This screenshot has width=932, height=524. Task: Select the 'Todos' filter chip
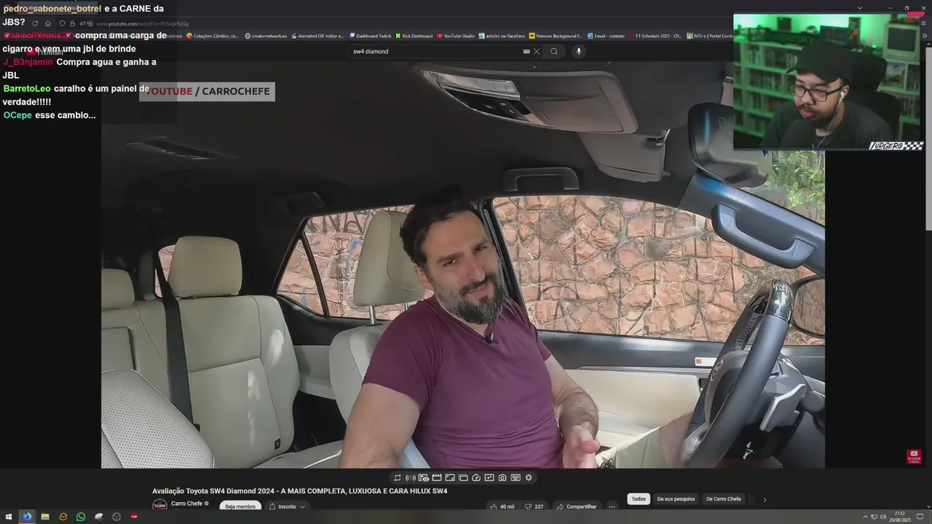tap(639, 499)
